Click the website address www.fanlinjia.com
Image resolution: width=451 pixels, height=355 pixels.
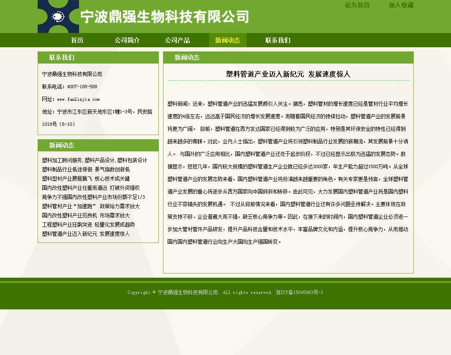pyautogui.click(x=78, y=100)
